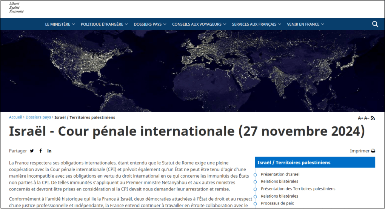Increase text size with A+

[x=360, y=118]
